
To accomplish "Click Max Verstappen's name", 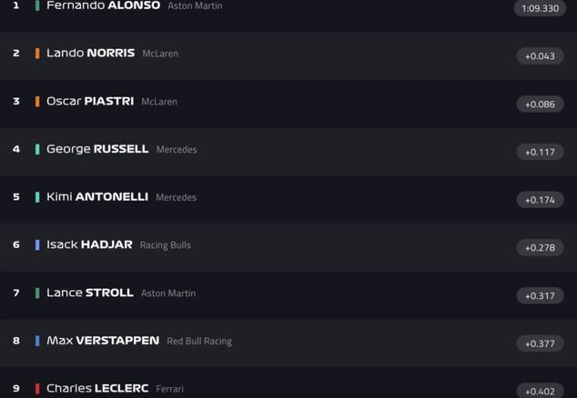I will [103, 341].
